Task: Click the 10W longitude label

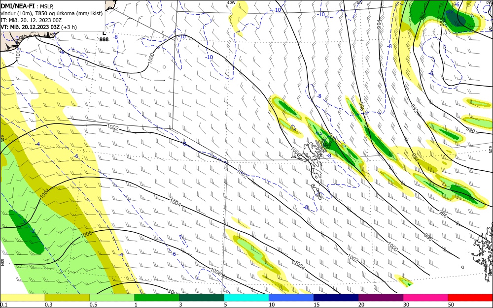Action: pyautogui.click(x=231, y=2)
